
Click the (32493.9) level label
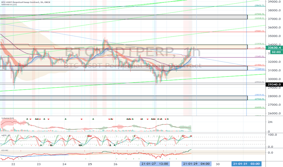coord(259,56)
